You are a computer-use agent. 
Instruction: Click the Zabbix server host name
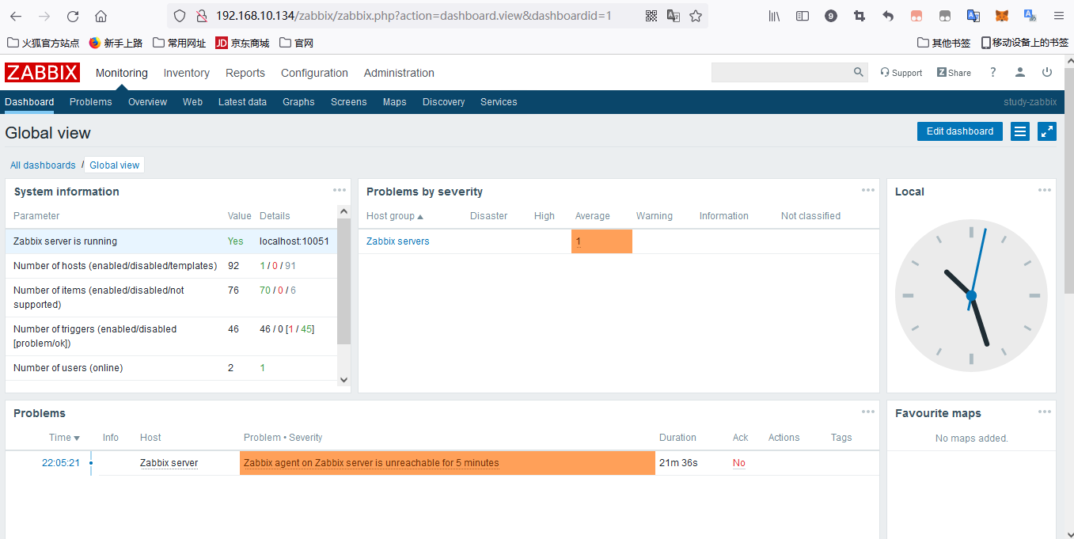[x=169, y=463]
